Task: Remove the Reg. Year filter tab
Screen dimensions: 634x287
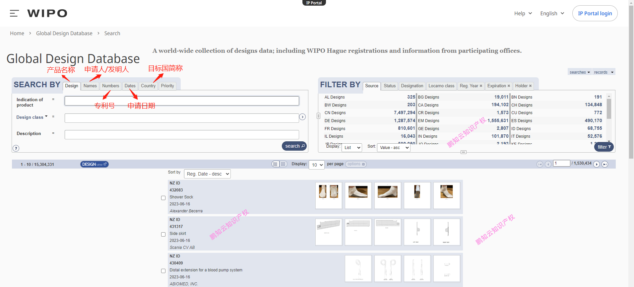Action: click(481, 86)
